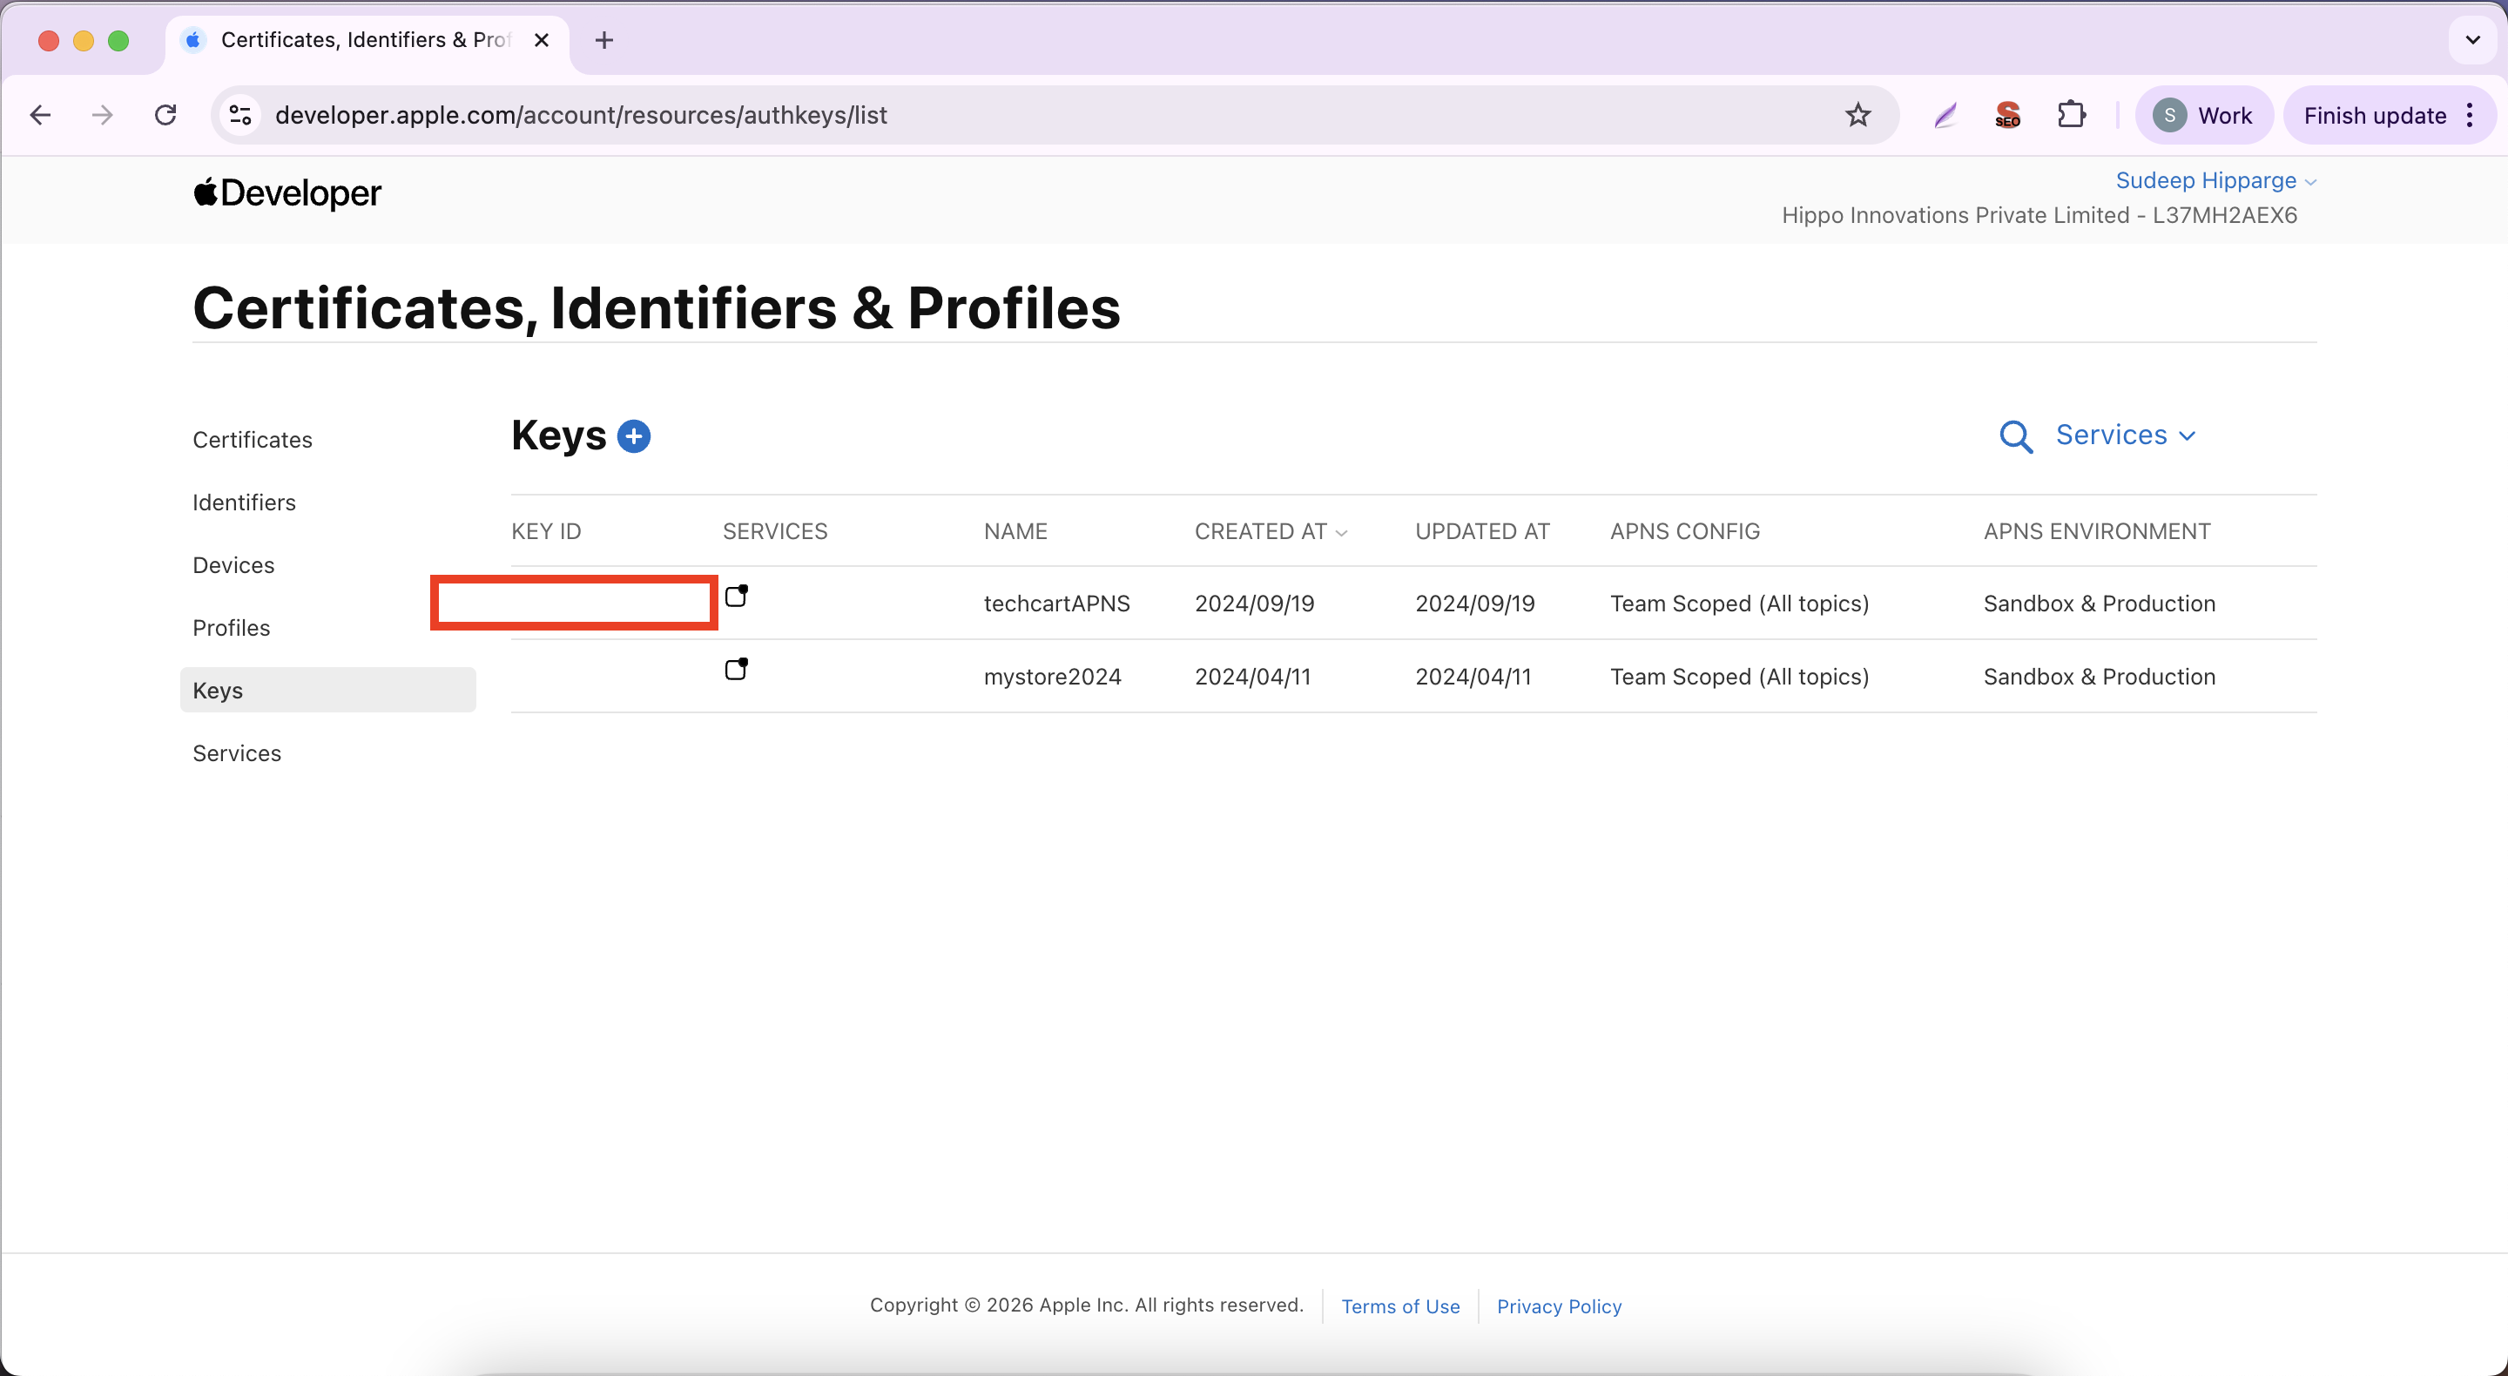Open the Terms of Use link

(x=1400, y=1305)
